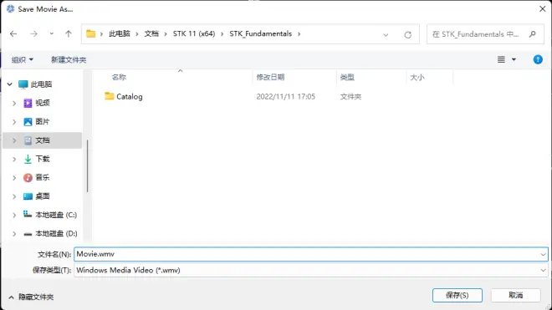Image resolution: width=552 pixels, height=310 pixels.
Task: Select 图片 folder in sidebar
Action: tap(37, 122)
